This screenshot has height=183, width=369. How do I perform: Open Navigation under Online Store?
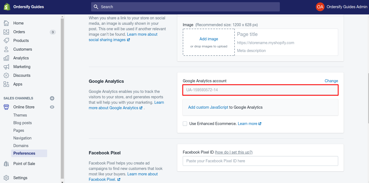click(x=22, y=138)
